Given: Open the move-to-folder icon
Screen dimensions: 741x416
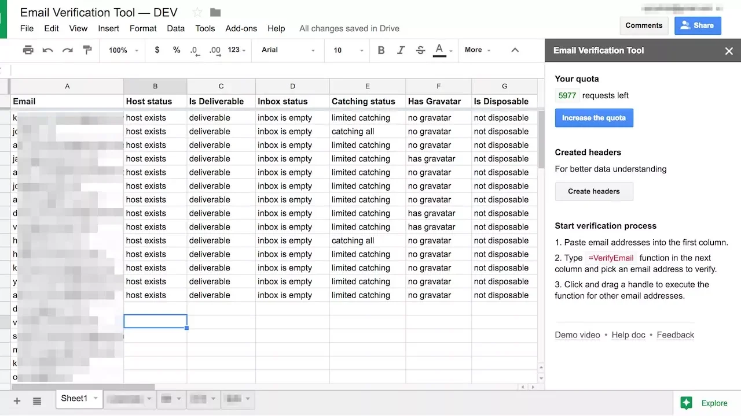Looking at the screenshot, I should point(215,12).
